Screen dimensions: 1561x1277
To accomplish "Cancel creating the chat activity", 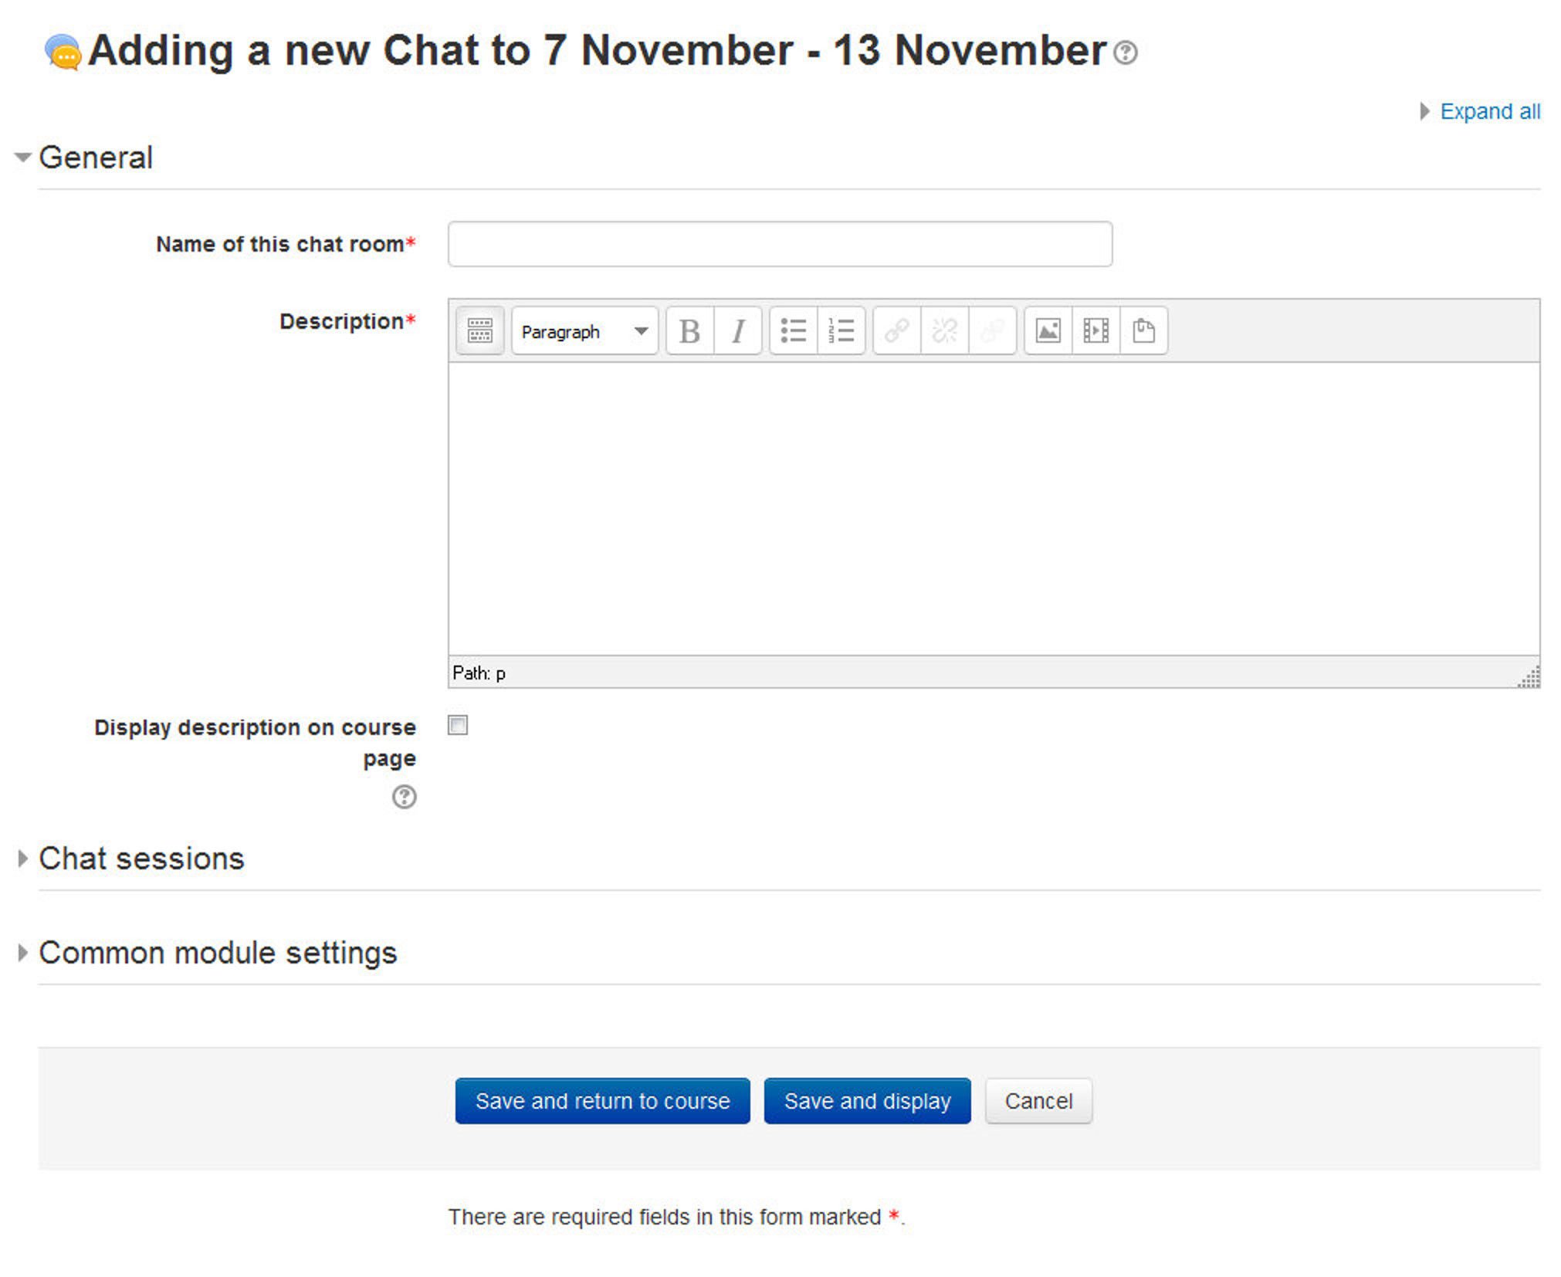I will [1037, 1100].
